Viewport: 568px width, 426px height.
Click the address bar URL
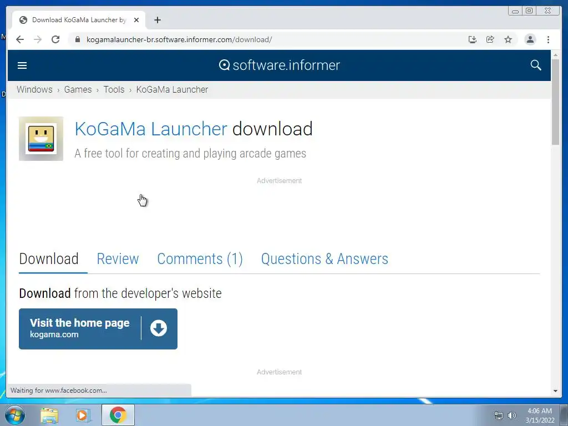179,39
